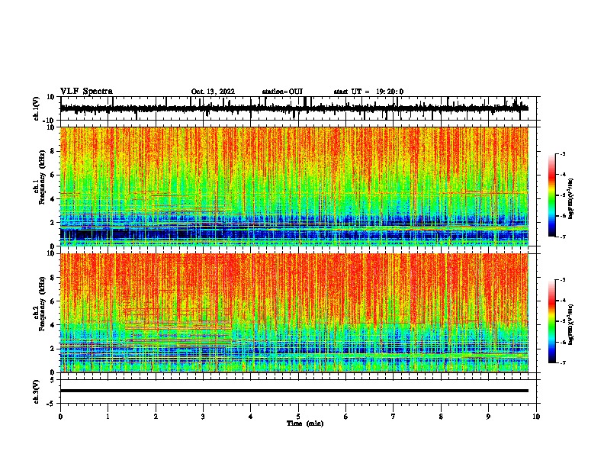Image resolution: width=604 pixels, height=467 pixels.
Task: Click the ch.2 spectrogram color scale bar
Action: (552, 321)
